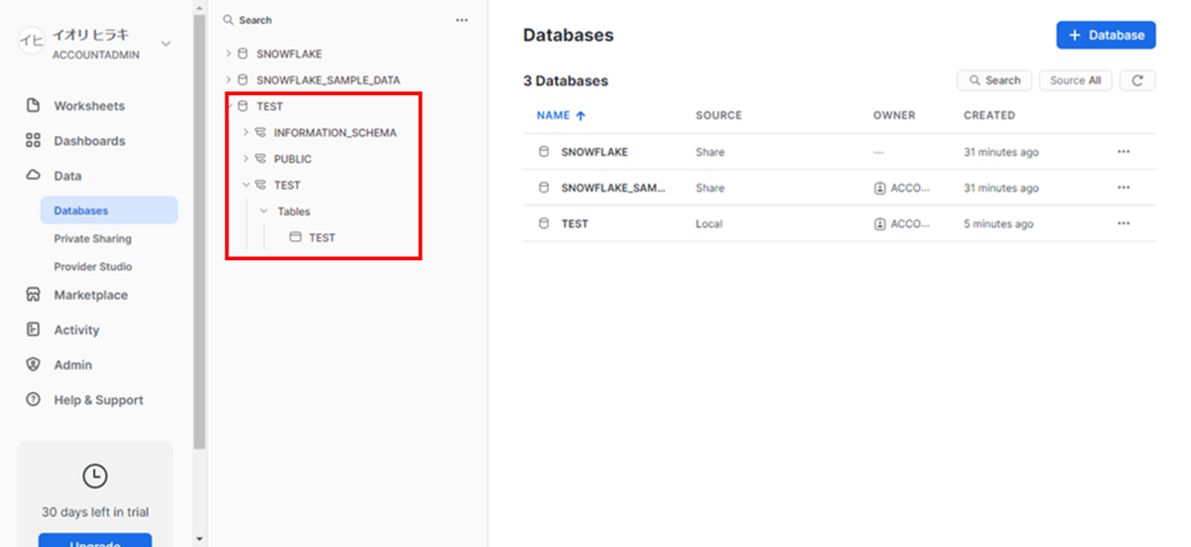Screen dimensions: 1191x547
Task: Click the SNOWFLAKE database icon in tree
Action: pyautogui.click(x=243, y=54)
